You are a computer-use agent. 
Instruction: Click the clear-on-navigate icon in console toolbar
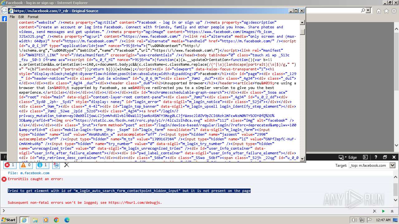[x=56, y=165]
